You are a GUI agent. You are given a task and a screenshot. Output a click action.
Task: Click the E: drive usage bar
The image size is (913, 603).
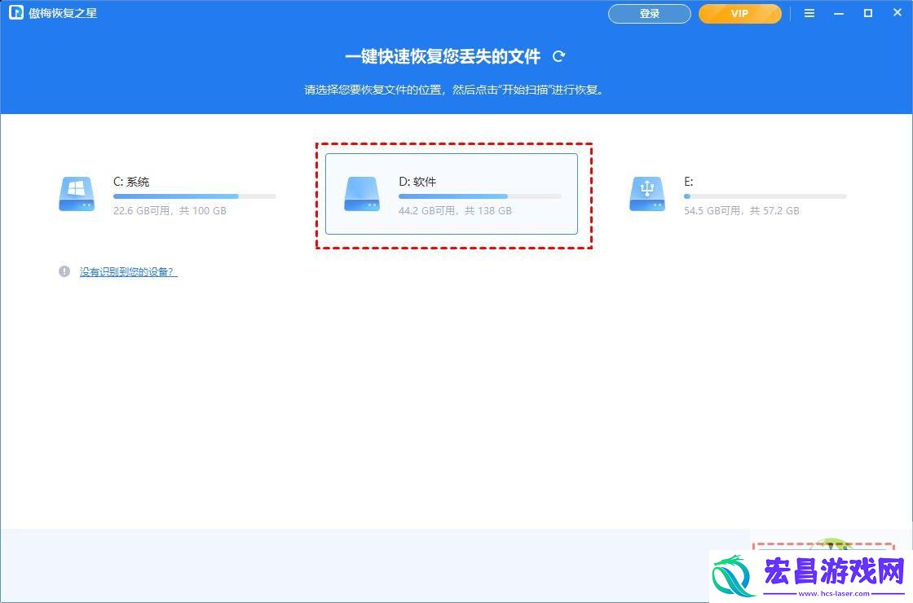765,196
